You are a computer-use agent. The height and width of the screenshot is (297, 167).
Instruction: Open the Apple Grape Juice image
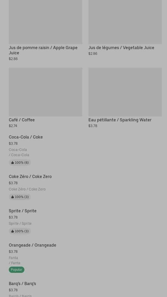pyautogui.click(x=45, y=22)
